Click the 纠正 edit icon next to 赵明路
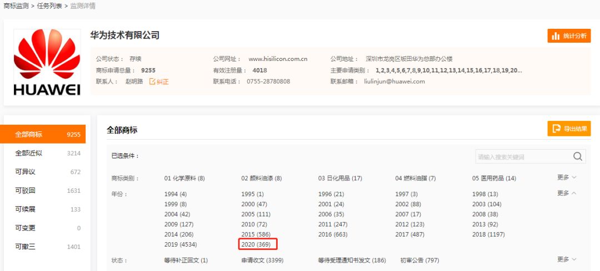The width and height of the screenshot is (600, 271). (x=159, y=81)
